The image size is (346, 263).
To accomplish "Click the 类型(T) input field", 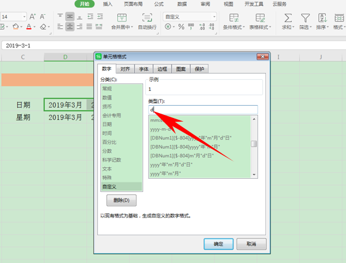I will [x=203, y=109].
